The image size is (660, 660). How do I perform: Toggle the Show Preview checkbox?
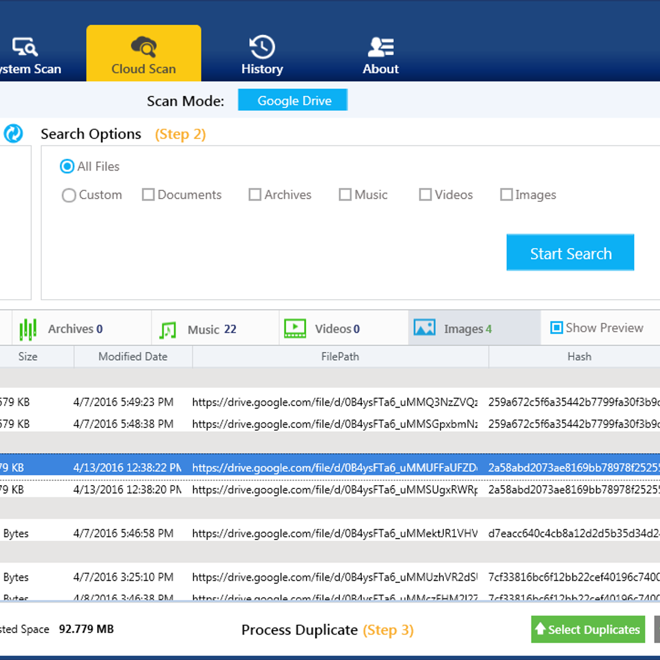point(557,328)
